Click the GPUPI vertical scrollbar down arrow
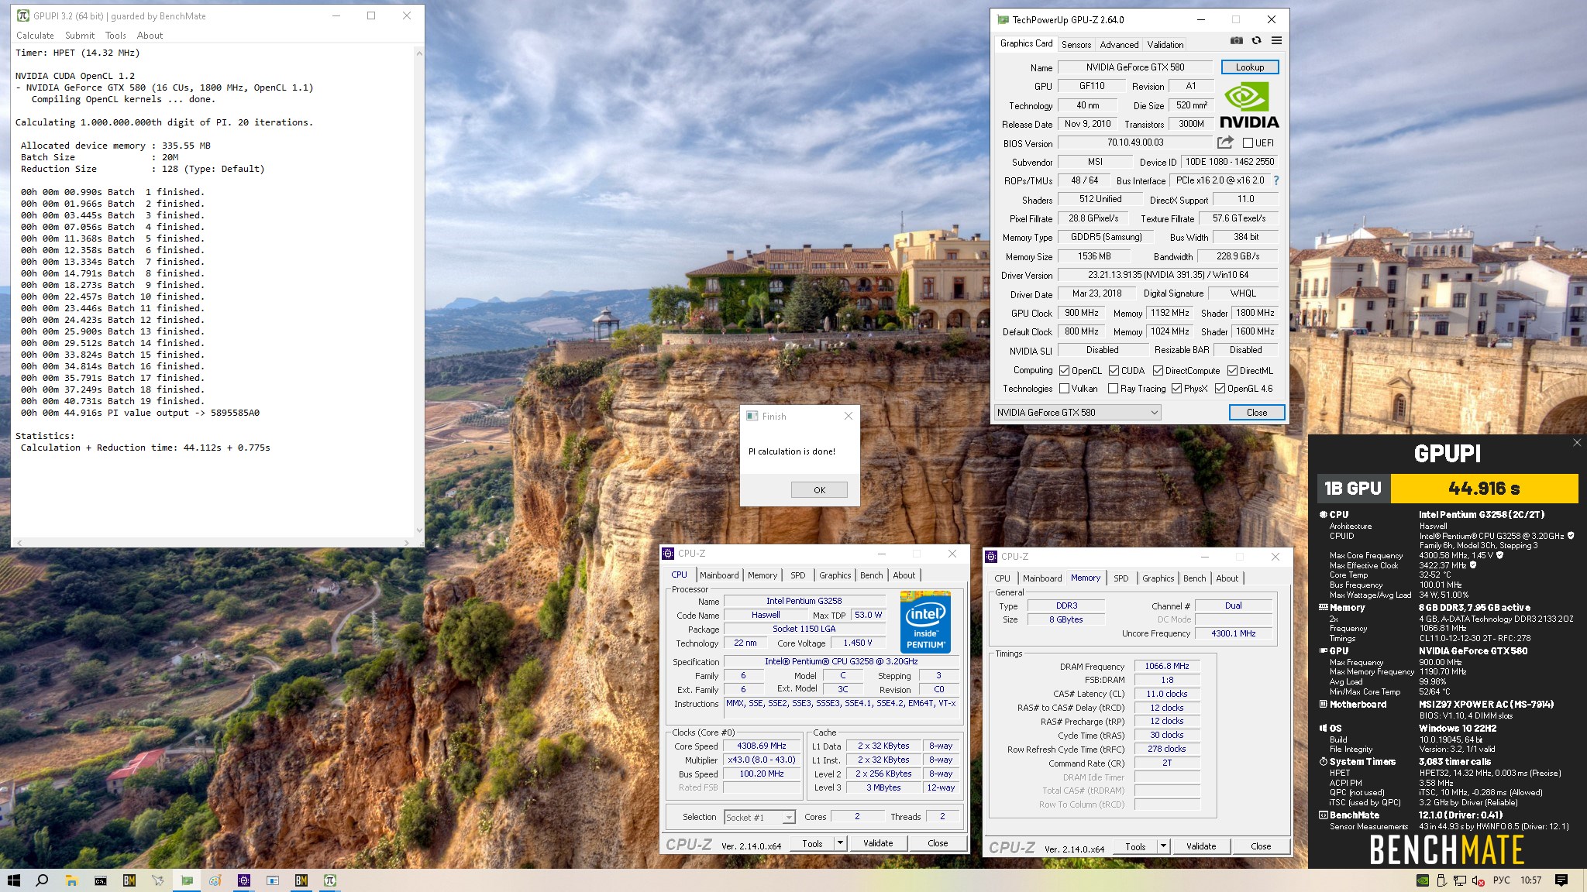 click(x=419, y=531)
